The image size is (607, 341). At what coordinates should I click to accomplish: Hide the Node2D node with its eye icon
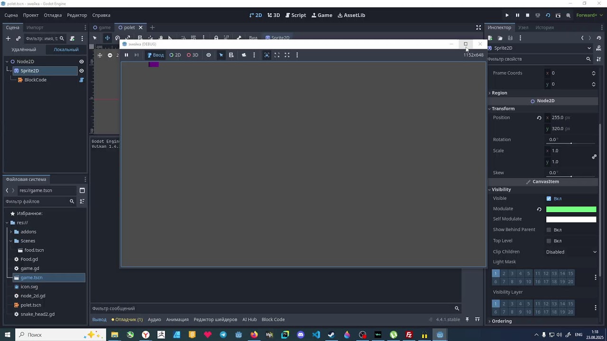pyautogui.click(x=82, y=62)
